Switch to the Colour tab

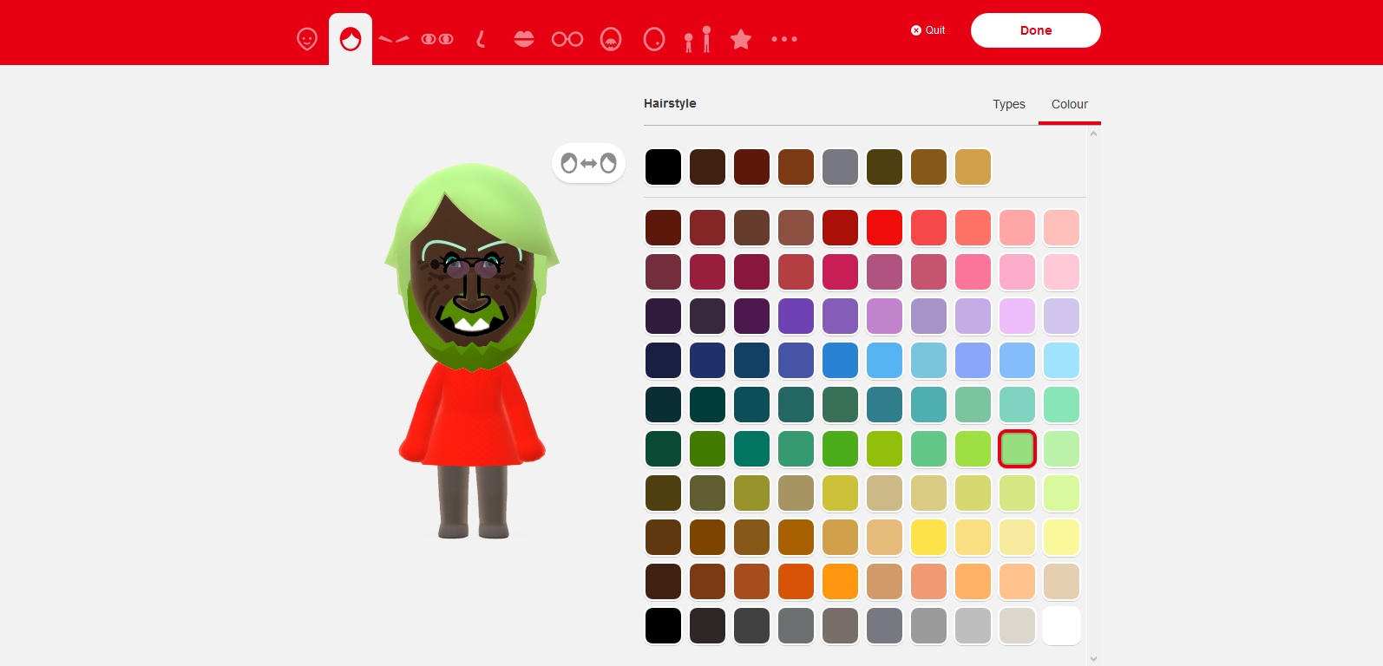coord(1070,104)
